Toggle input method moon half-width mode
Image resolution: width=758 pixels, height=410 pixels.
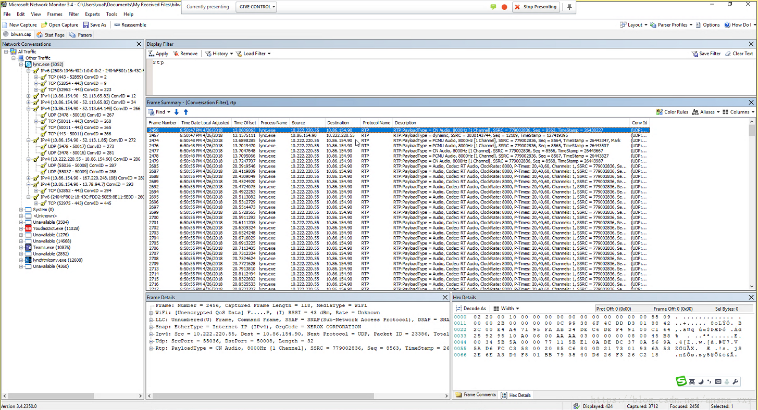(701, 382)
